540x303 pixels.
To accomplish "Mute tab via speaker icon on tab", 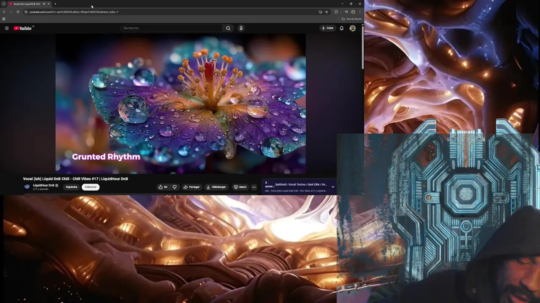I will pyautogui.click(x=44, y=4).
